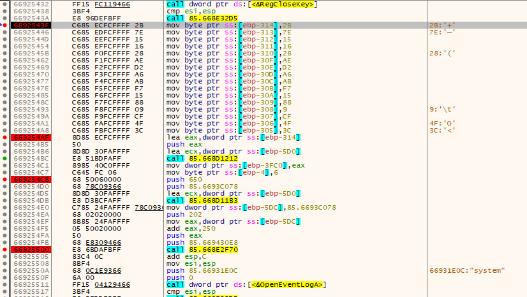Set a breakpoint using the dot beside 669254DB
Viewport: 527px width, 297px height.
pyautogui.click(x=4, y=200)
